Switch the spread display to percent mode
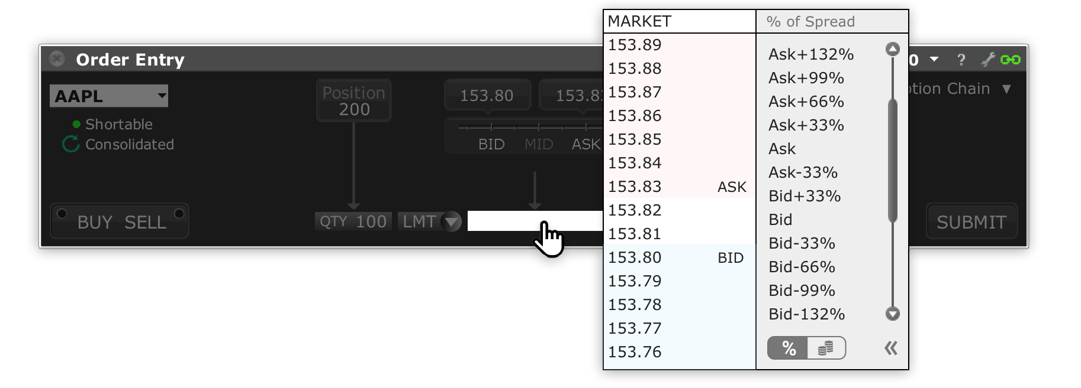Viewport: 1081px width, 388px height. pyautogui.click(x=788, y=348)
